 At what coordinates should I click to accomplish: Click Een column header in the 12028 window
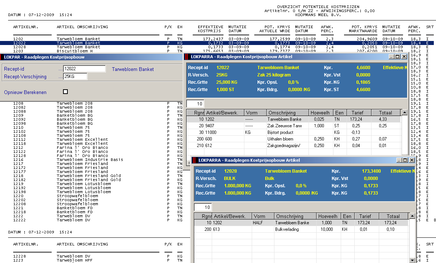coord(348,216)
